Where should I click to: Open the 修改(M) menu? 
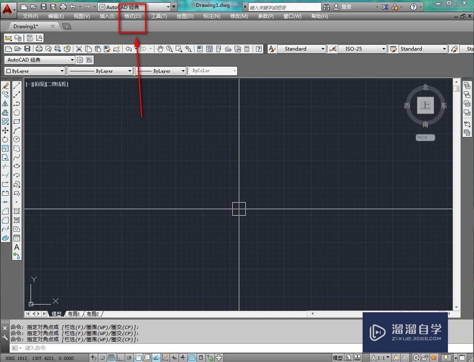(x=239, y=16)
